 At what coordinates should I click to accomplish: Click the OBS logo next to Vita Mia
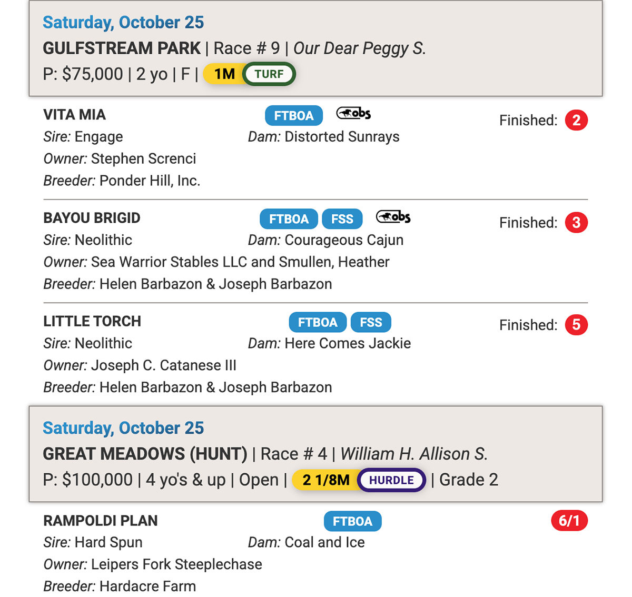pyautogui.click(x=353, y=113)
